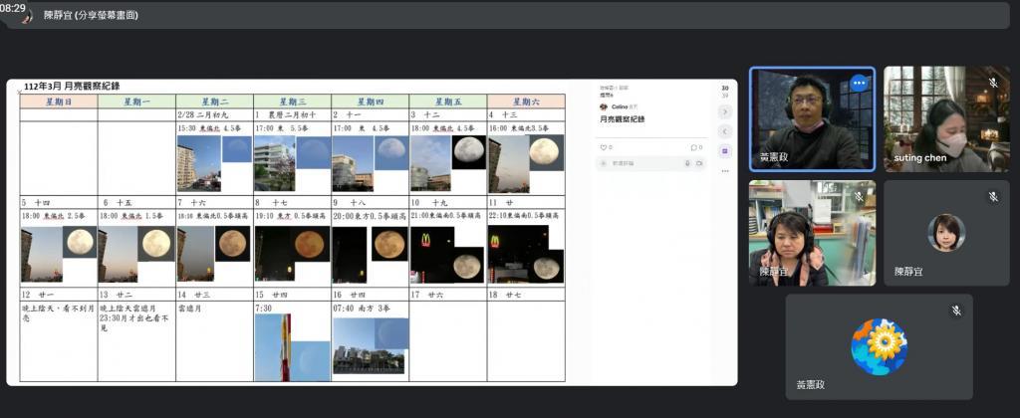Click the muted mic icon on suting chen tile

(x=993, y=83)
